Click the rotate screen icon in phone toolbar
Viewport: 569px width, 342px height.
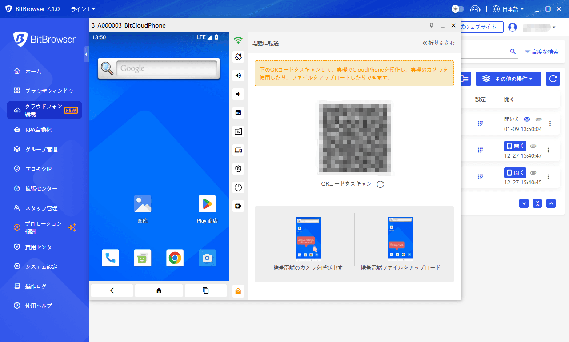[x=238, y=56]
